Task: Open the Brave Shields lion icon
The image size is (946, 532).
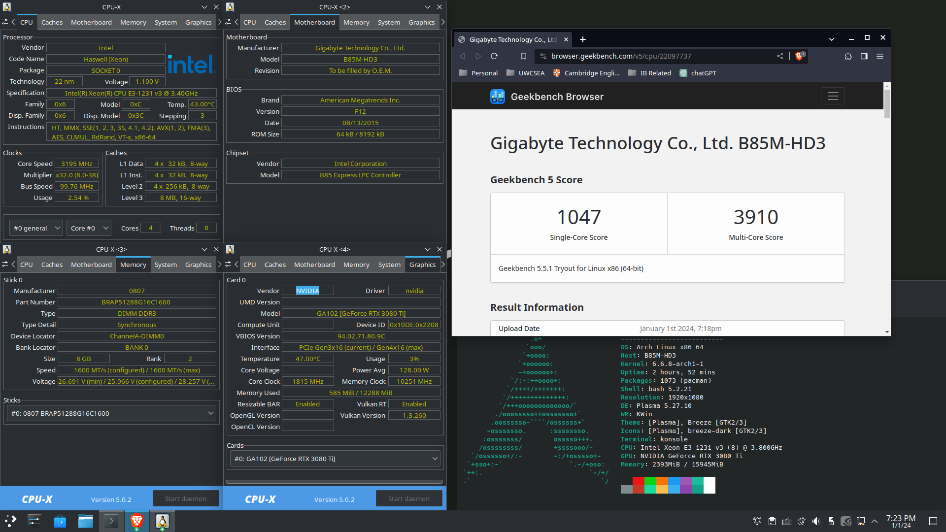Action: pos(800,56)
